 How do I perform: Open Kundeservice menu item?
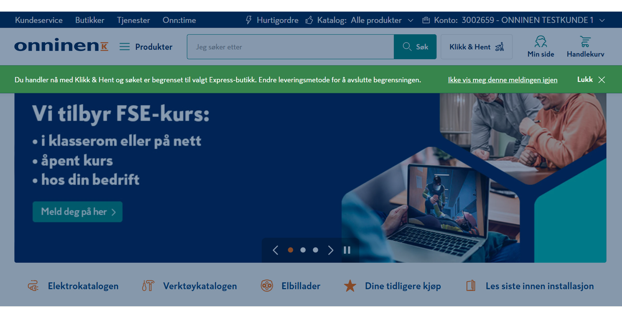point(39,20)
